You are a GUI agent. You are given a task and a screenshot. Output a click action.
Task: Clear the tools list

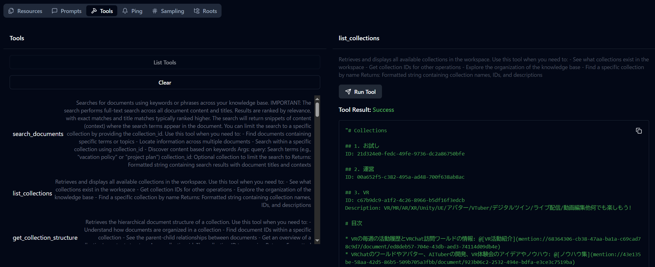tap(165, 82)
